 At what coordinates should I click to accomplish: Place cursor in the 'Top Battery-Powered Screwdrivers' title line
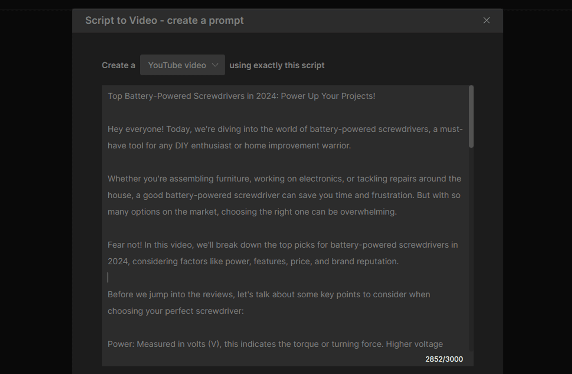click(x=241, y=96)
